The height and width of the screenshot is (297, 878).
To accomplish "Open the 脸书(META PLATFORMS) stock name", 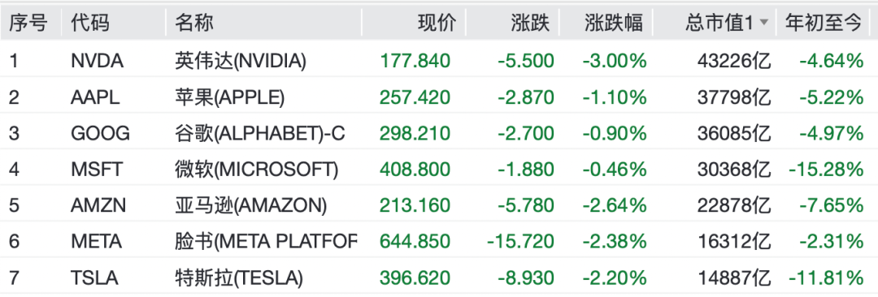I will pos(266,241).
